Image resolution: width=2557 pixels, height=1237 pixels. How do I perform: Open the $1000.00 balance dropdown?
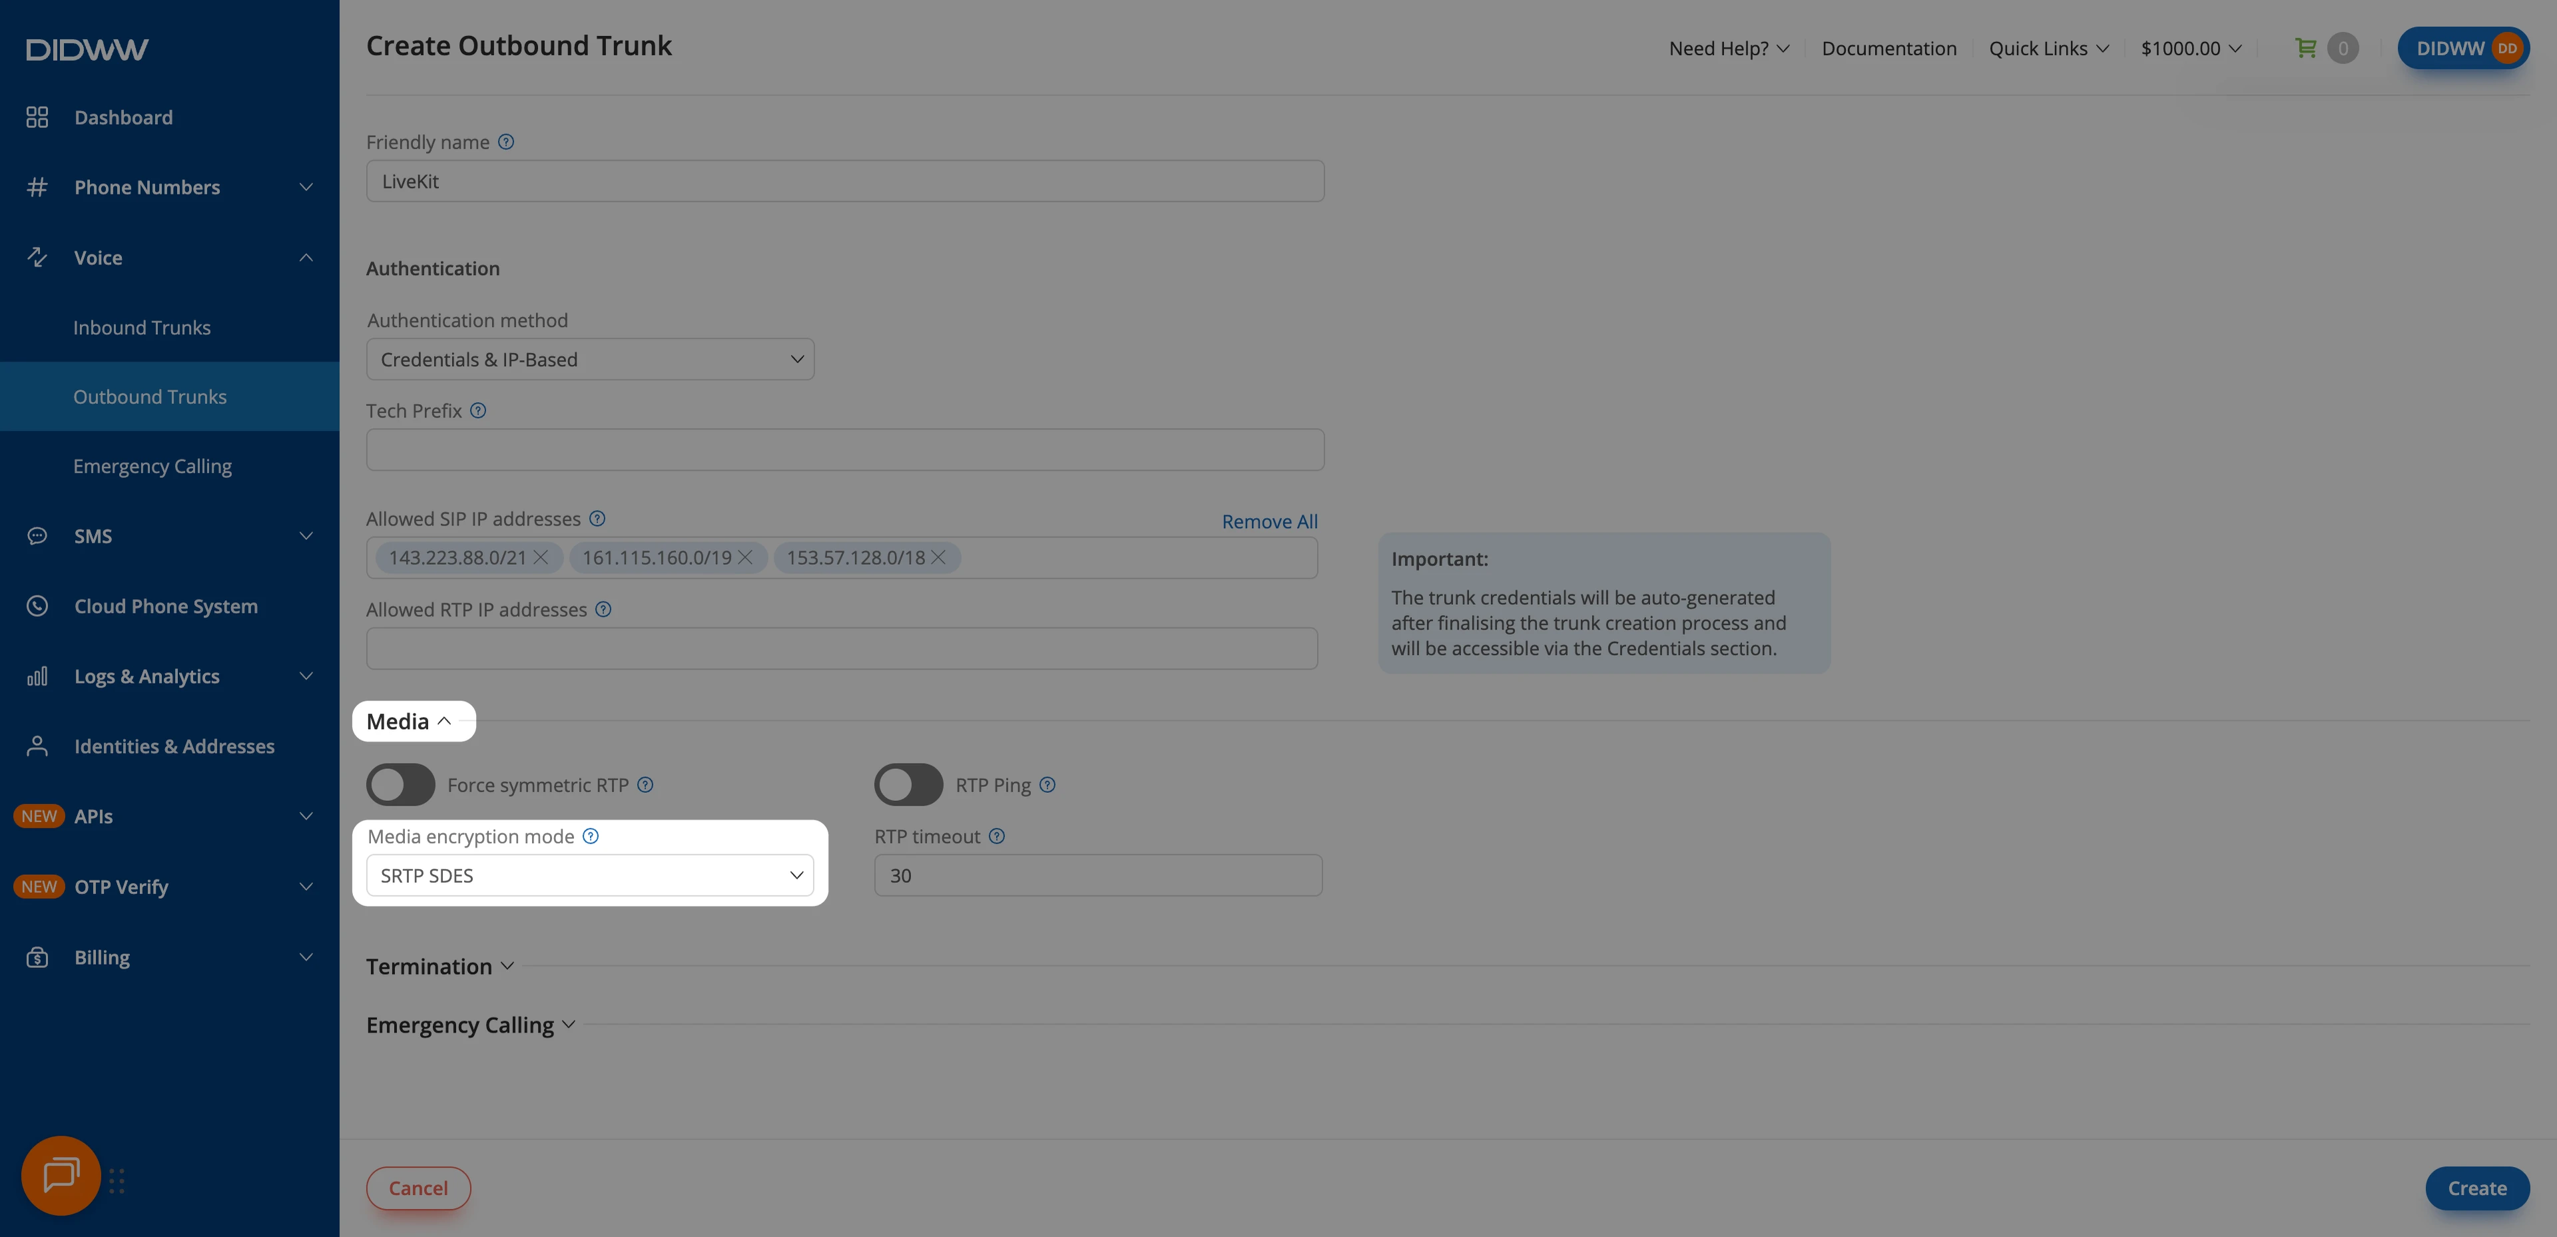2191,48
